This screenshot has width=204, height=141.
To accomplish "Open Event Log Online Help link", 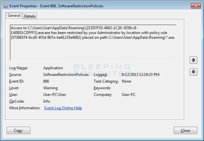I will pos(63,108).
